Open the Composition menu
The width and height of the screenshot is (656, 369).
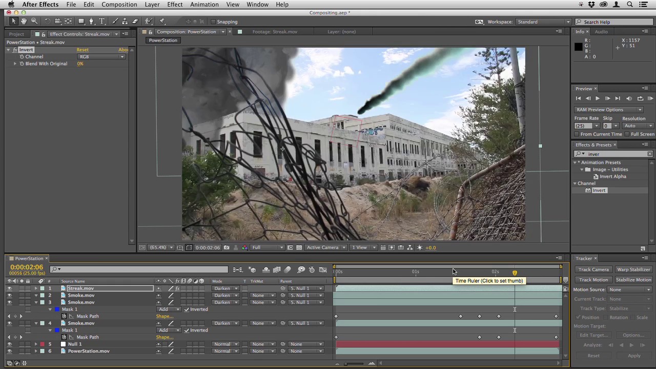coord(119,5)
